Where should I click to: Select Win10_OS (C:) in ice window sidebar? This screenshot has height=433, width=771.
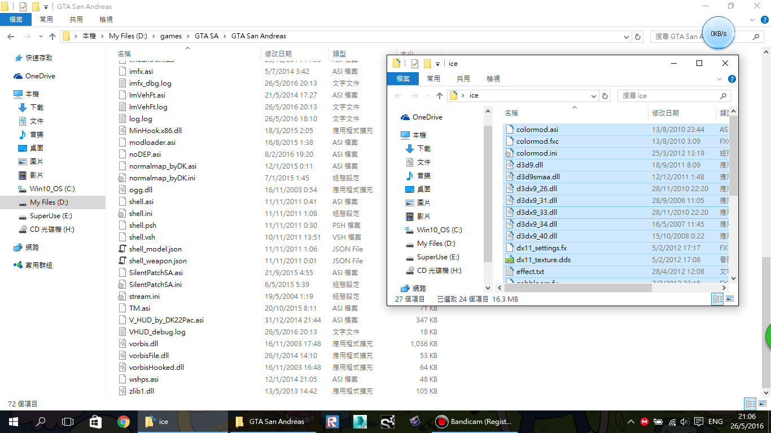coord(439,230)
